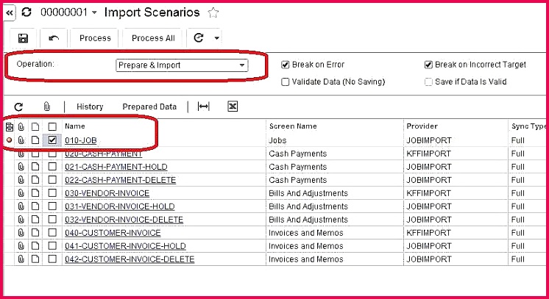Disable Break on Incorrect Target
The image size is (549, 299).
pos(428,65)
